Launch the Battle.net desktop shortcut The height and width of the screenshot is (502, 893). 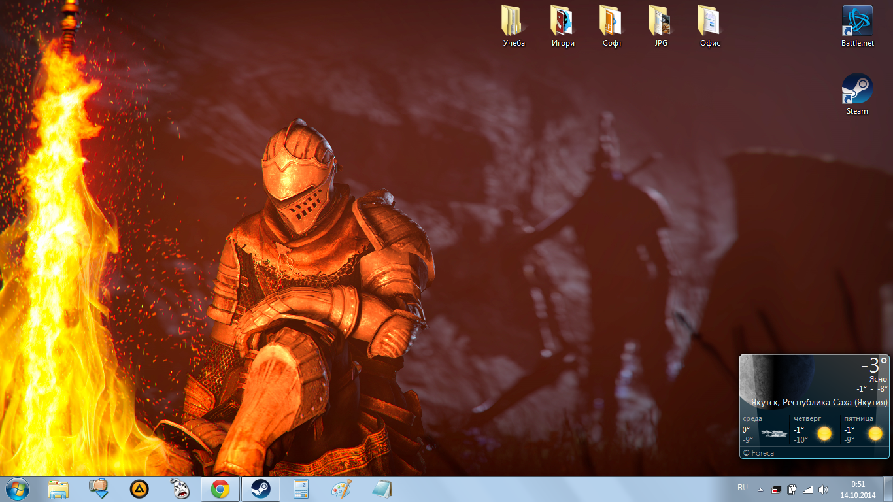858,26
